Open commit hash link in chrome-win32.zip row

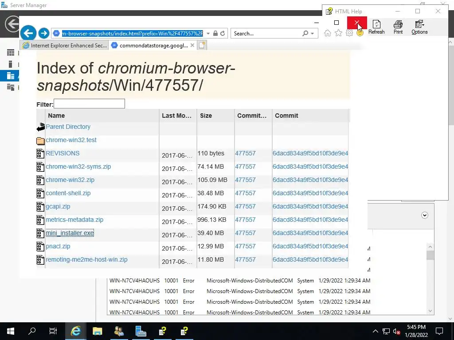pos(310,180)
